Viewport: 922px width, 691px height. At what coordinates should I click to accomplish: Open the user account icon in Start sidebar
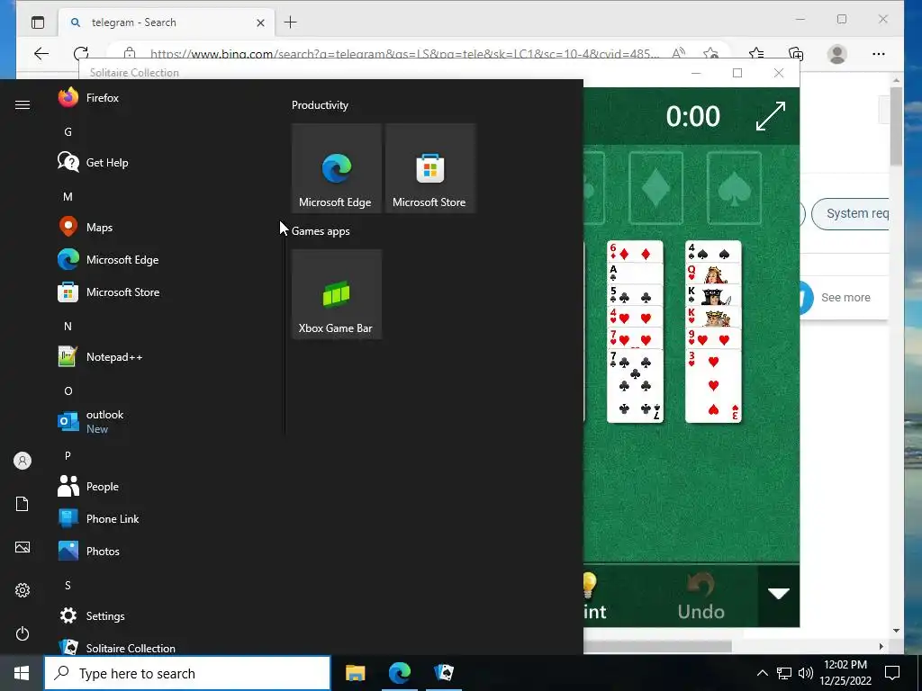pyautogui.click(x=23, y=461)
